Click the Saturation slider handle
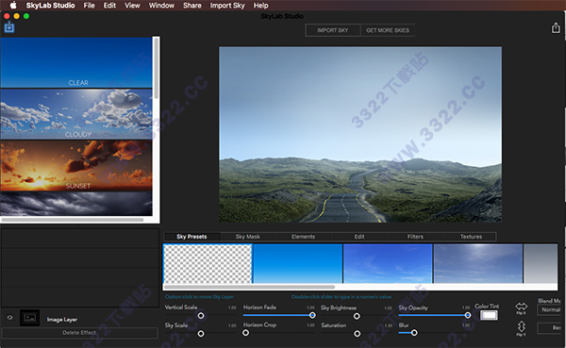566x348 pixels. tap(357, 334)
